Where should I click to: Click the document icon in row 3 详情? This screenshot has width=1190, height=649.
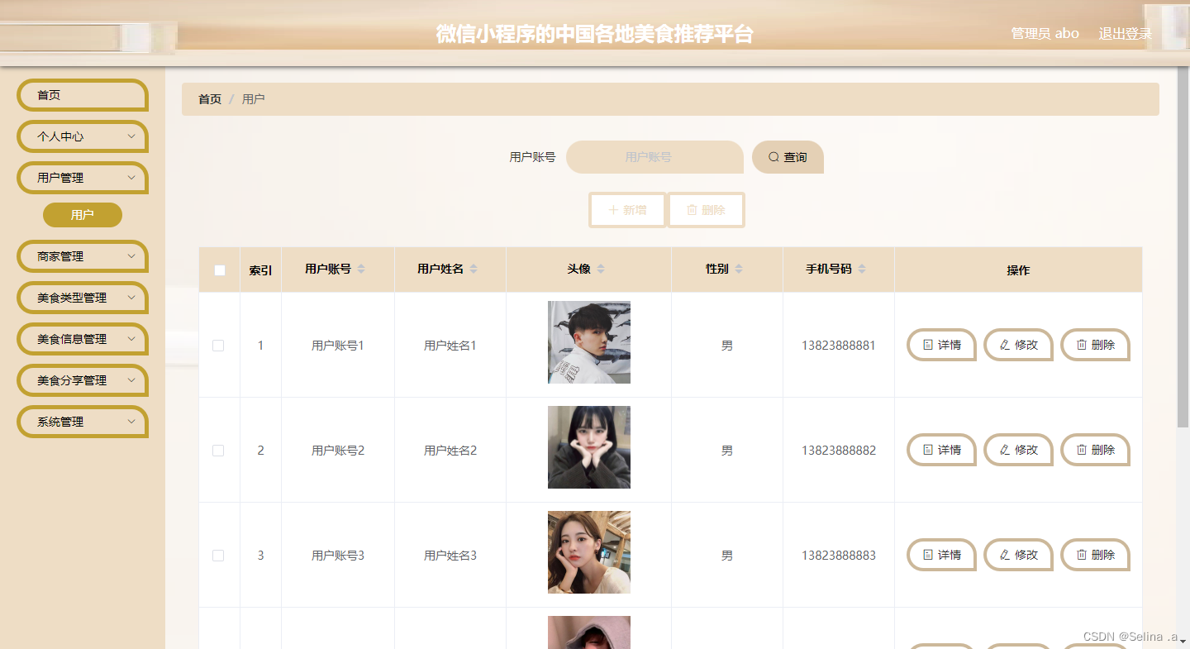click(928, 555)
